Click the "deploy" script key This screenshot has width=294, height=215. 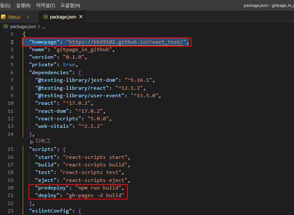(x=48, y=195)
